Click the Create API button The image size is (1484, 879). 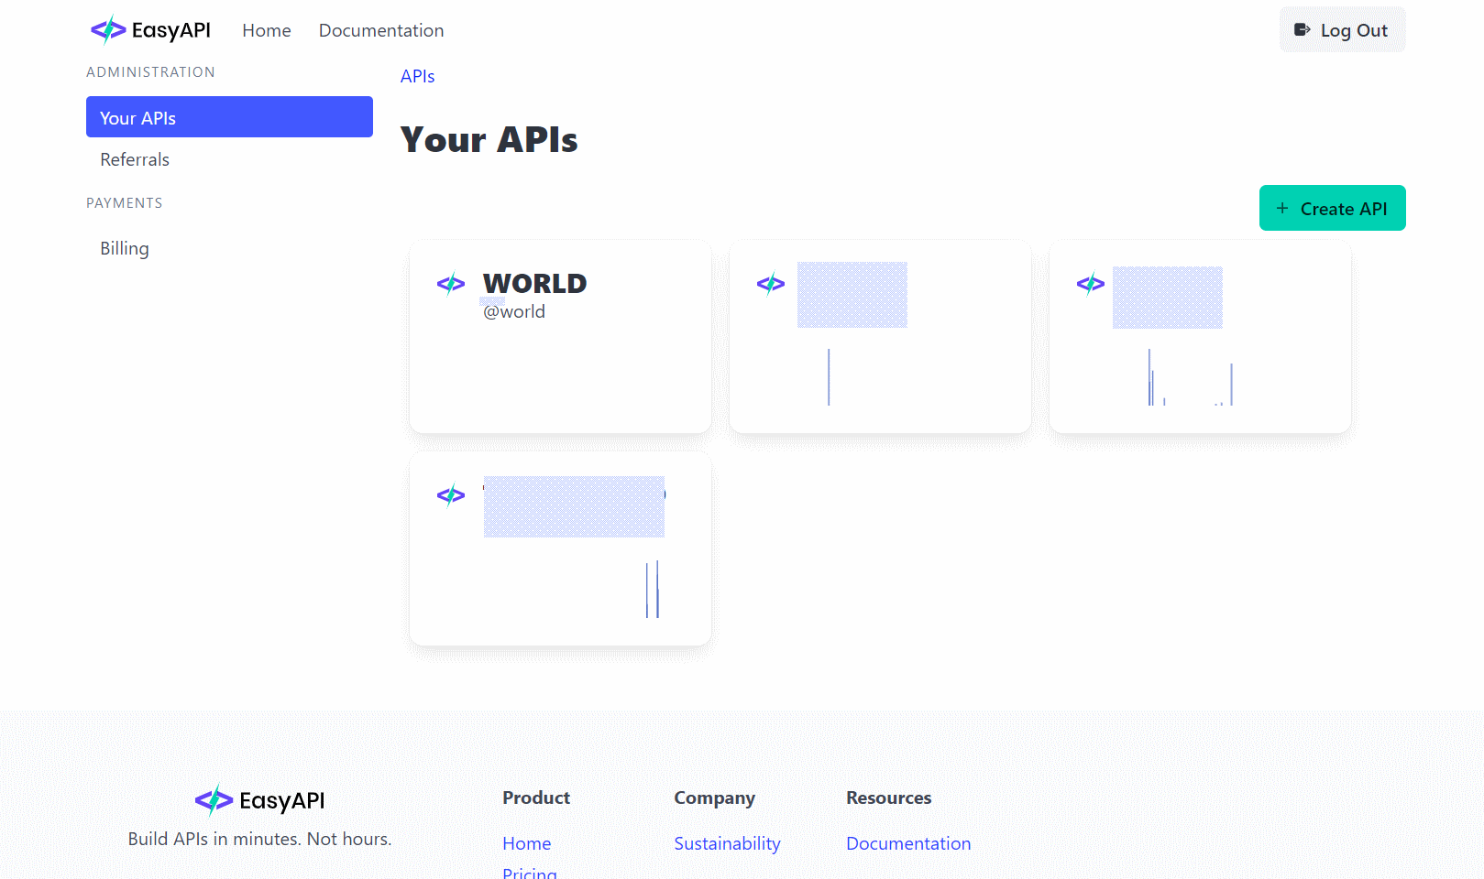point(1332,208)
